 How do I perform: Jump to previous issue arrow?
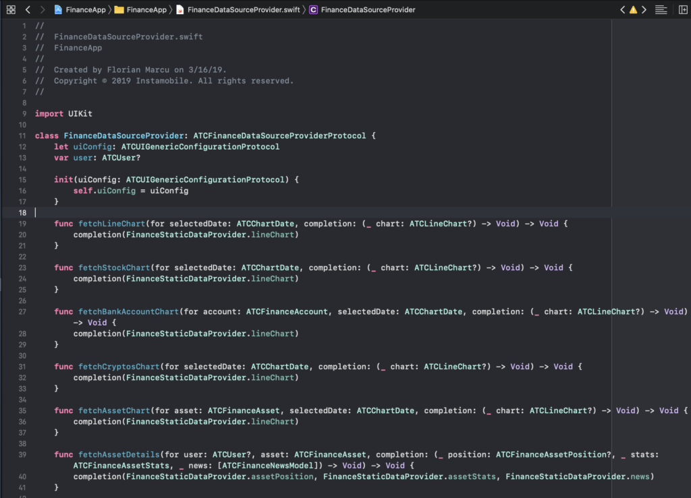622,10
